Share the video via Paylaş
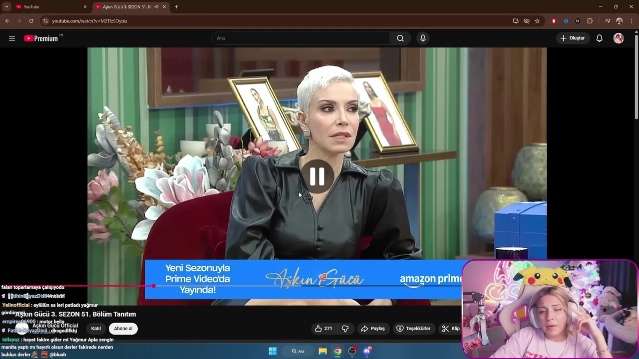The image size is (639, 359). click(373, 329)
